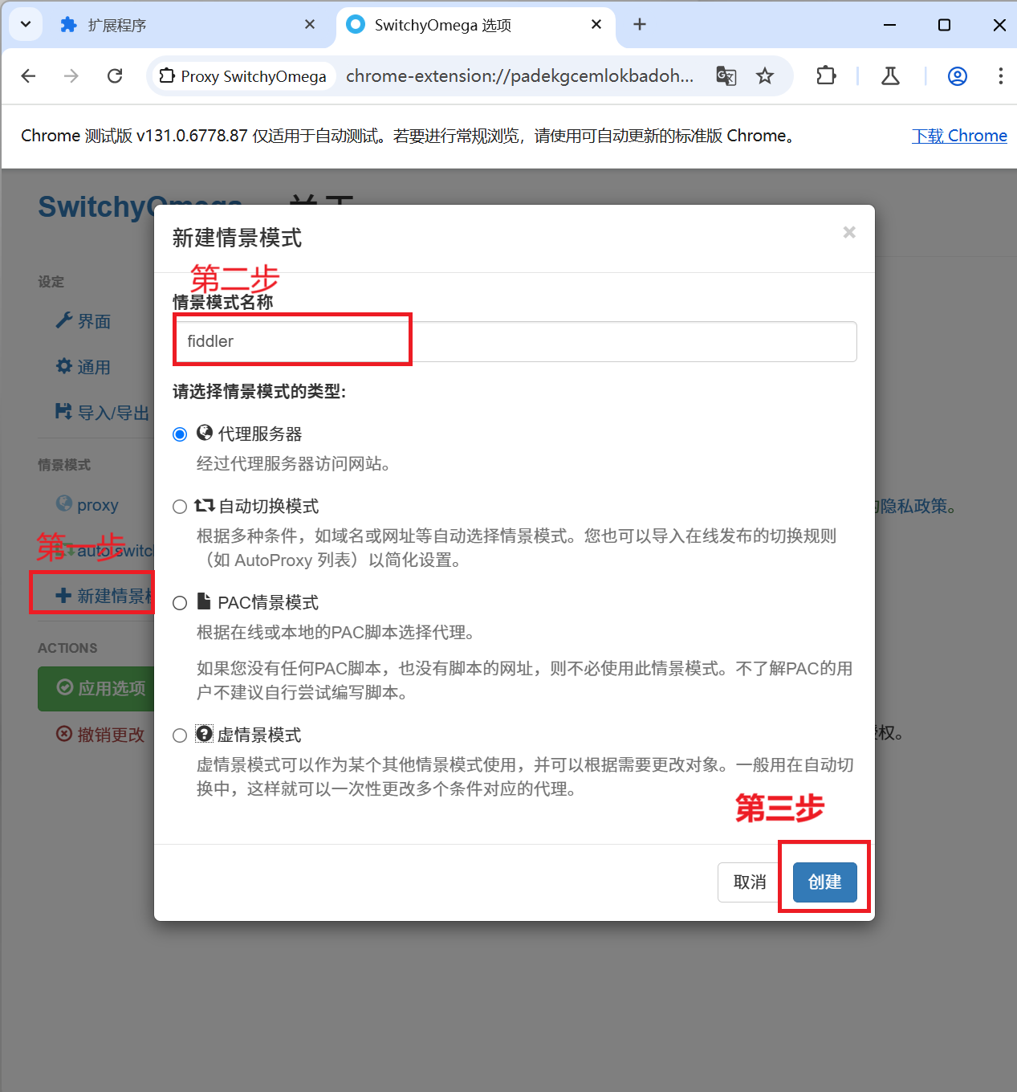Image resolution: width=1017 pixels, height=1092 pixels.
Task: Click the file icon beside PAC情景模式
Action: (x=204, y=601)
